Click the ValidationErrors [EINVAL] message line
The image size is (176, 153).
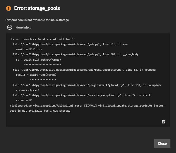(x=87, y=106)
